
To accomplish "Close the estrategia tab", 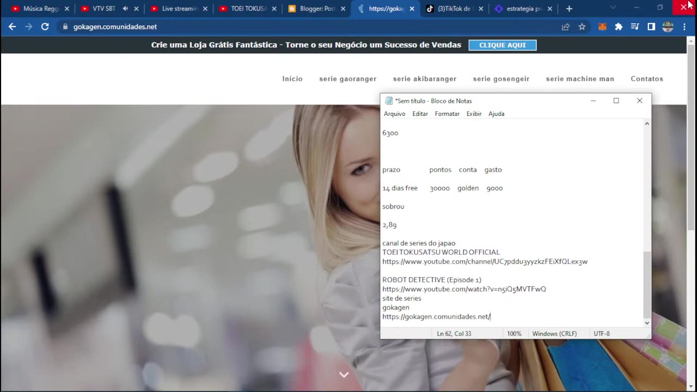I will pos(550,9).
